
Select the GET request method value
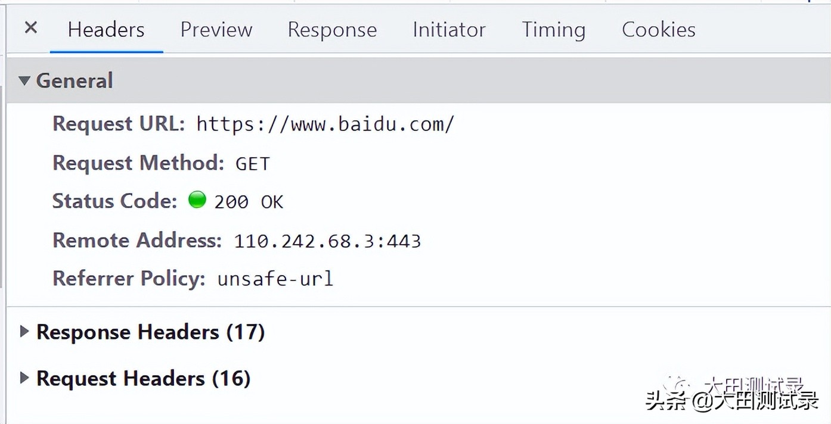[253, 164]
